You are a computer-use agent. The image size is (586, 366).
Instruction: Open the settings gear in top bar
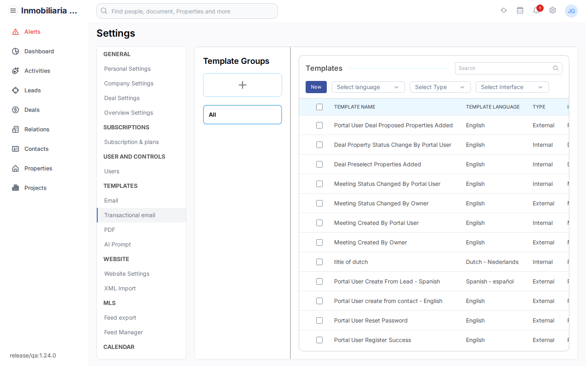[553, 11]
